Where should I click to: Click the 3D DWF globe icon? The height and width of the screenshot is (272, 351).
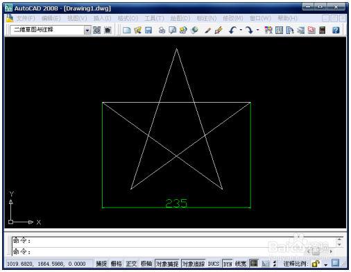(194, 30)
